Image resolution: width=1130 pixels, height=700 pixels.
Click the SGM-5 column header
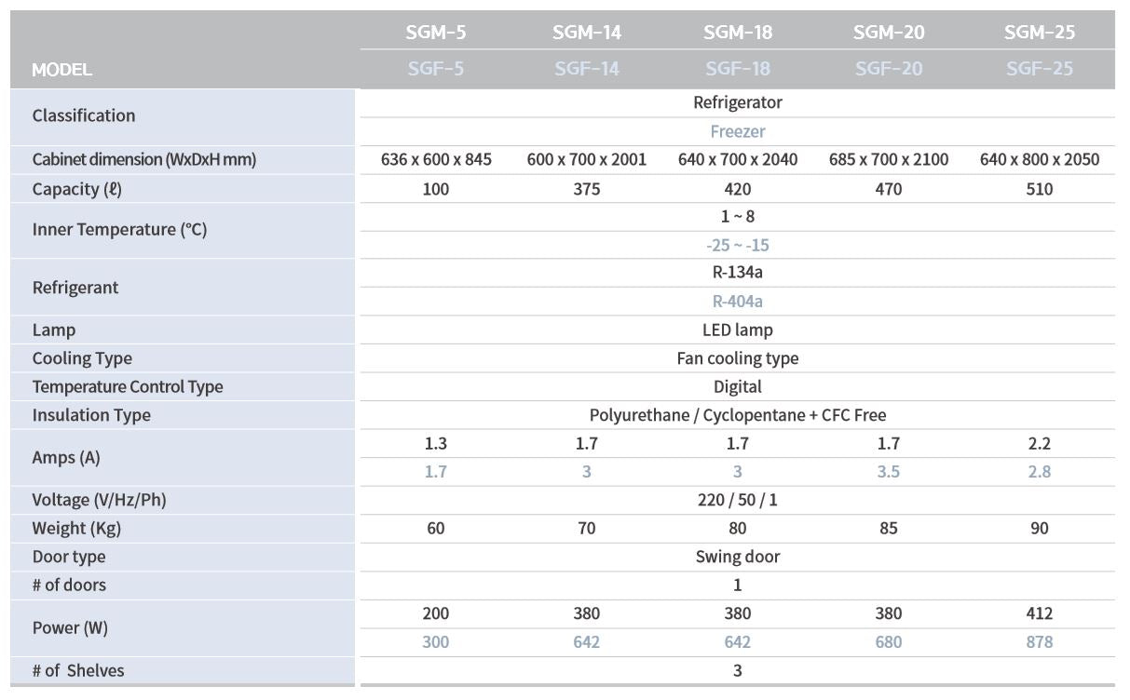436,33
